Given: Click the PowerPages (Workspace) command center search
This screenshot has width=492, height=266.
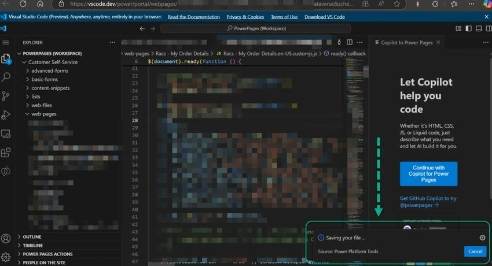Looking at the screenshot, I should (x=256, y=28).
